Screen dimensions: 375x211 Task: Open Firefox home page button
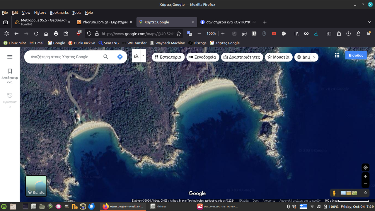pyautogui.click(x=46, y=34)
